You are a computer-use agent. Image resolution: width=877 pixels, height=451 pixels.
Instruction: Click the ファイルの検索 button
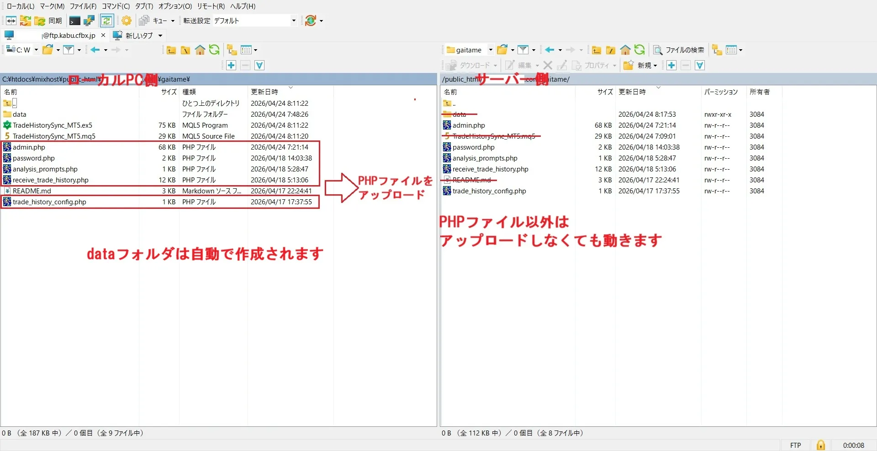click(679, 50)
